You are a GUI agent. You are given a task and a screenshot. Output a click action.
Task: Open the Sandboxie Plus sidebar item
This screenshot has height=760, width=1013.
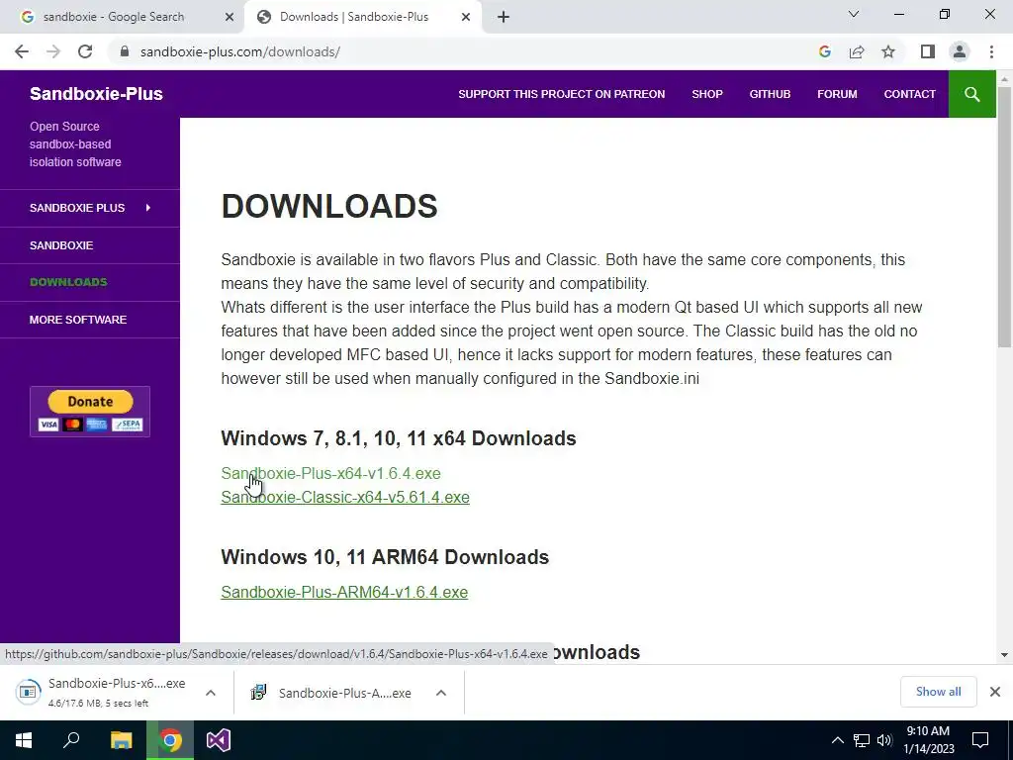[x=77, y=208]
